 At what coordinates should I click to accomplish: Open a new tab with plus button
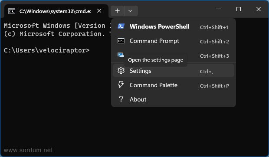click(x=118, y=11)
